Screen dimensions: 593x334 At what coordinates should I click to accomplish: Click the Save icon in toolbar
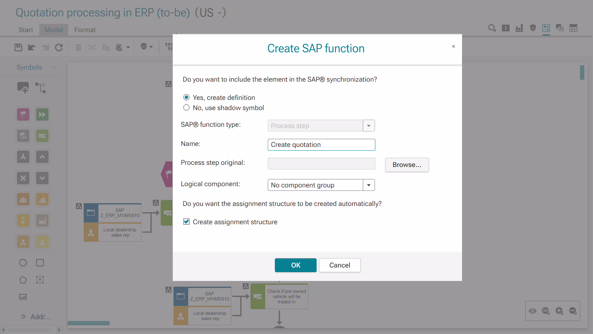point(18,47)
